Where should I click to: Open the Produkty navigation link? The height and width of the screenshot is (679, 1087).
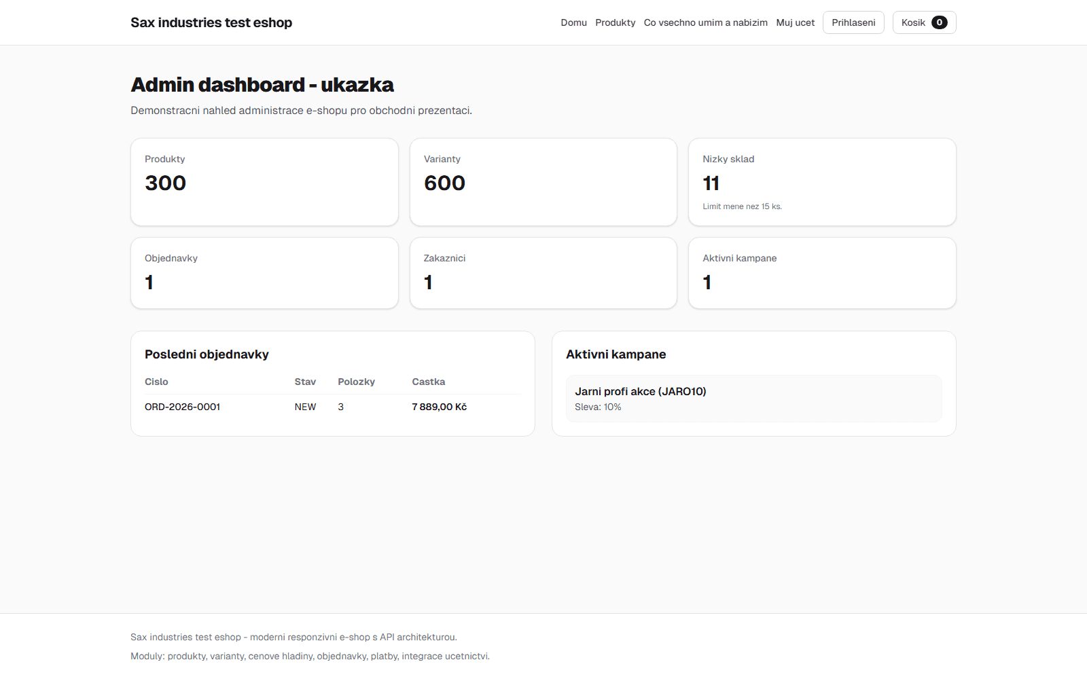(x=615, y=22)
